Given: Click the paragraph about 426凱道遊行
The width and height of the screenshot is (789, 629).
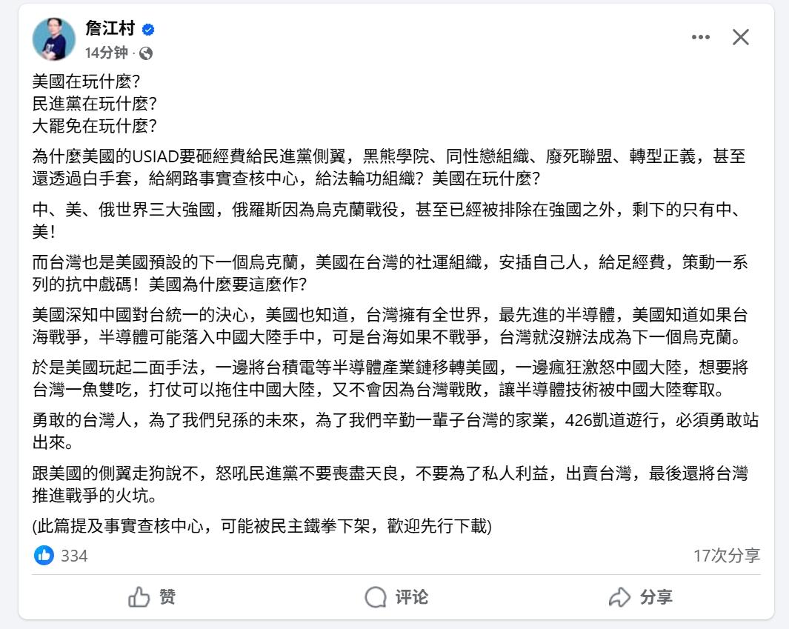Looking at the screenshot, I should 395,431.
